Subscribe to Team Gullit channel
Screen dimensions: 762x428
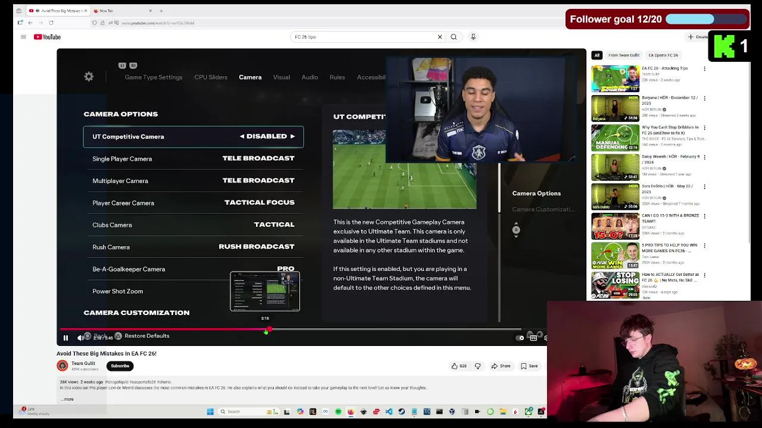coord(120,366)
